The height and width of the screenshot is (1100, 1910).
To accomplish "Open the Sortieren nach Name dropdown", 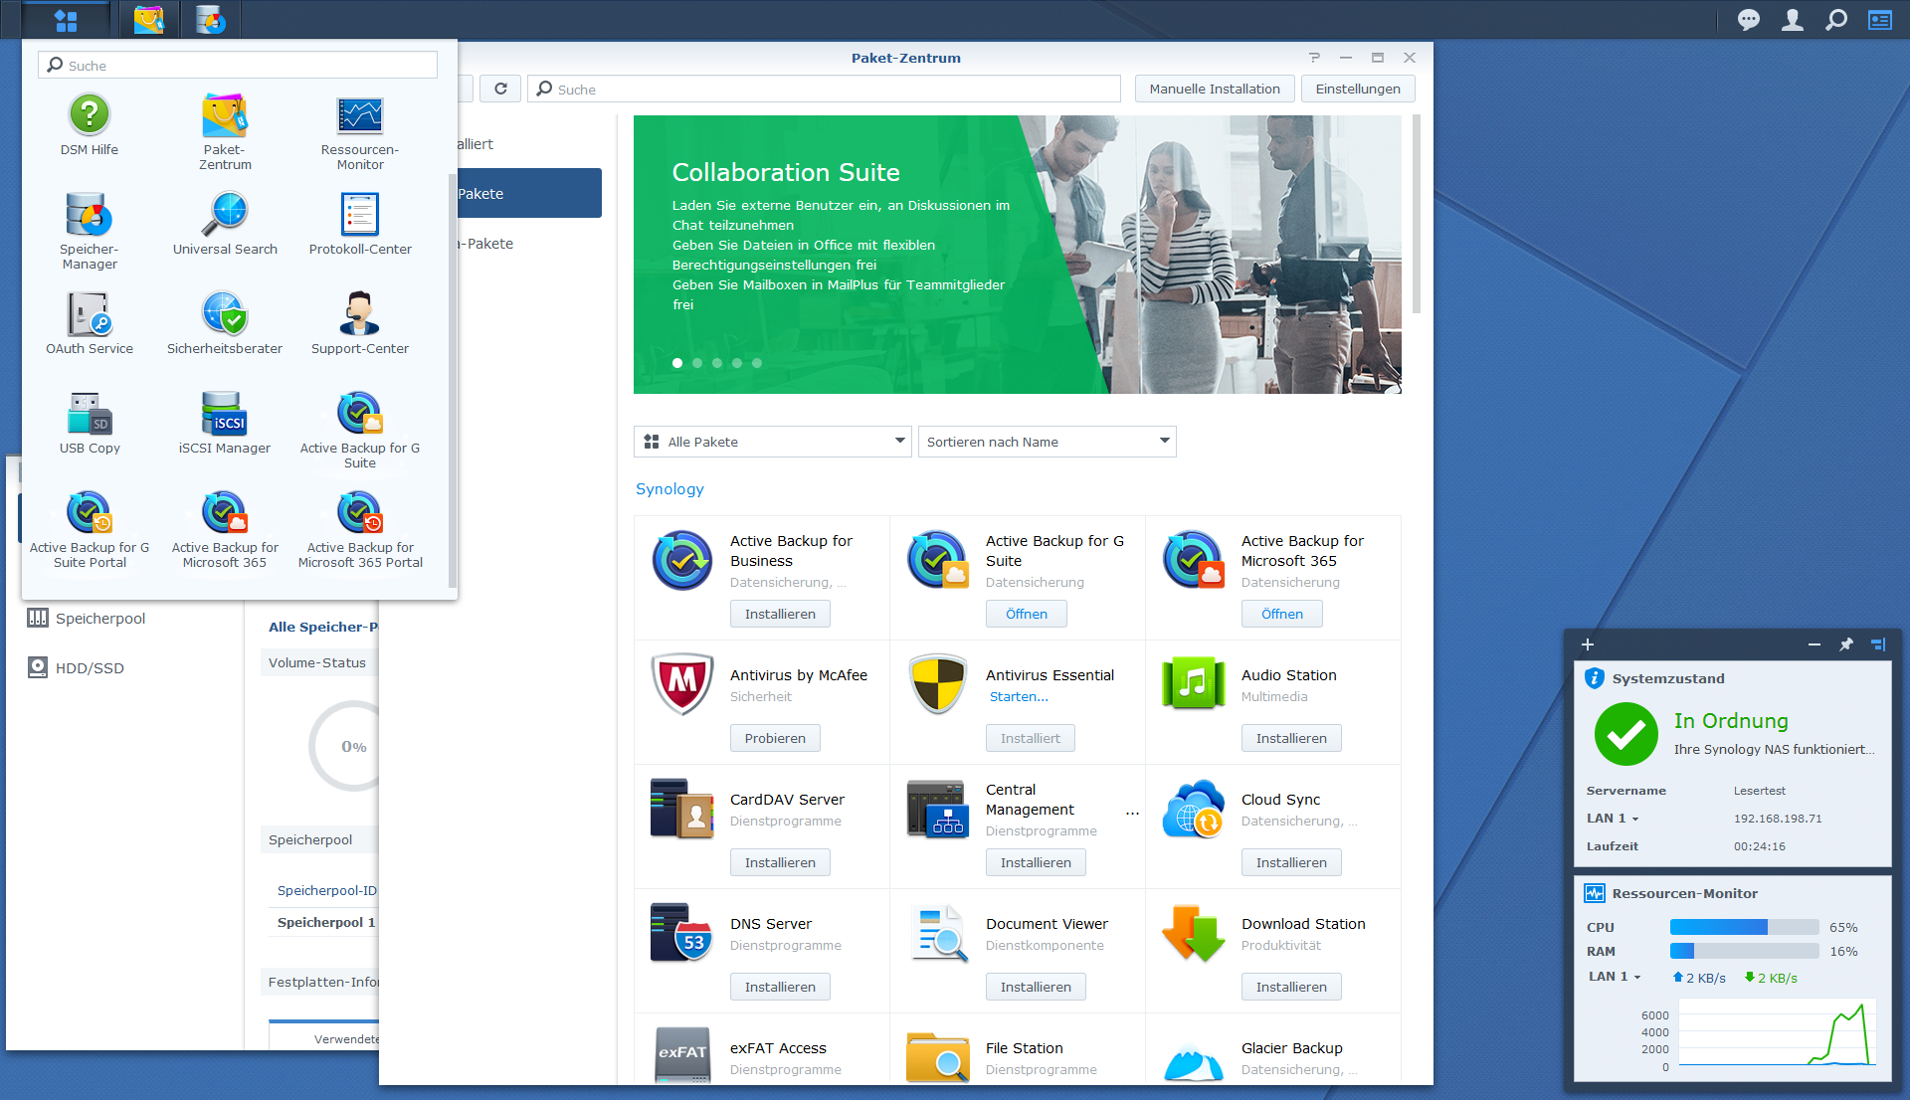I will click(x=1047, y=442).
